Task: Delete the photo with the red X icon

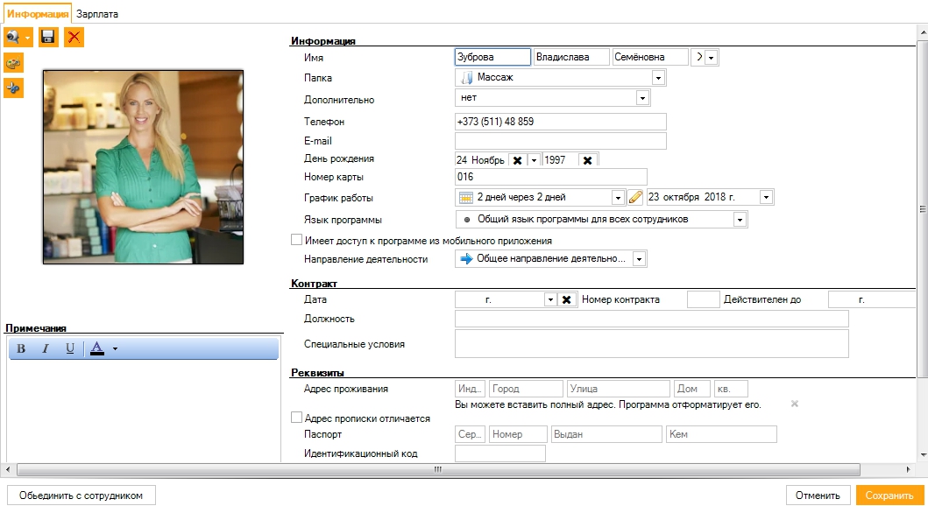Action: [74, 37]
